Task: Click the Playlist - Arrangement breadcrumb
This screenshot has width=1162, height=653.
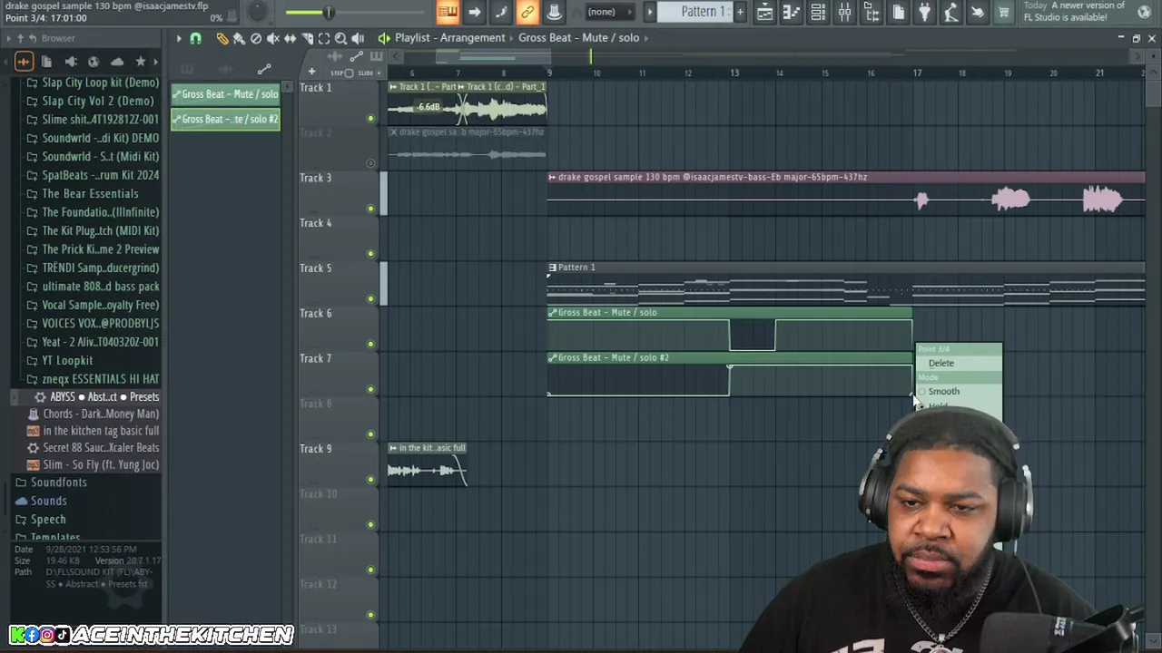Action: pos(449,38)
